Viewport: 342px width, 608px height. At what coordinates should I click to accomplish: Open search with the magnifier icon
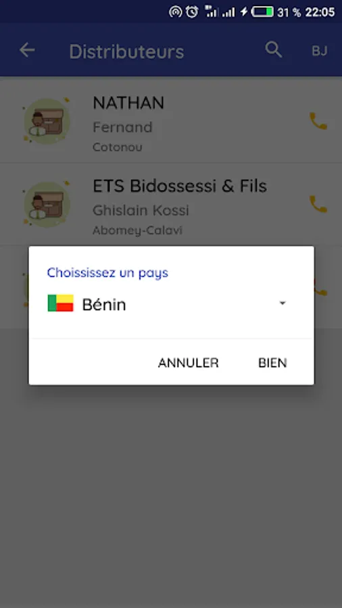point(273,50)
